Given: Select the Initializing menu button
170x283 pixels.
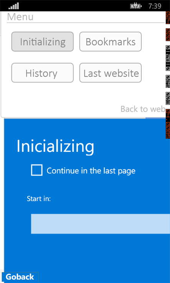Looking at the screenshot, I should [43, 42].
